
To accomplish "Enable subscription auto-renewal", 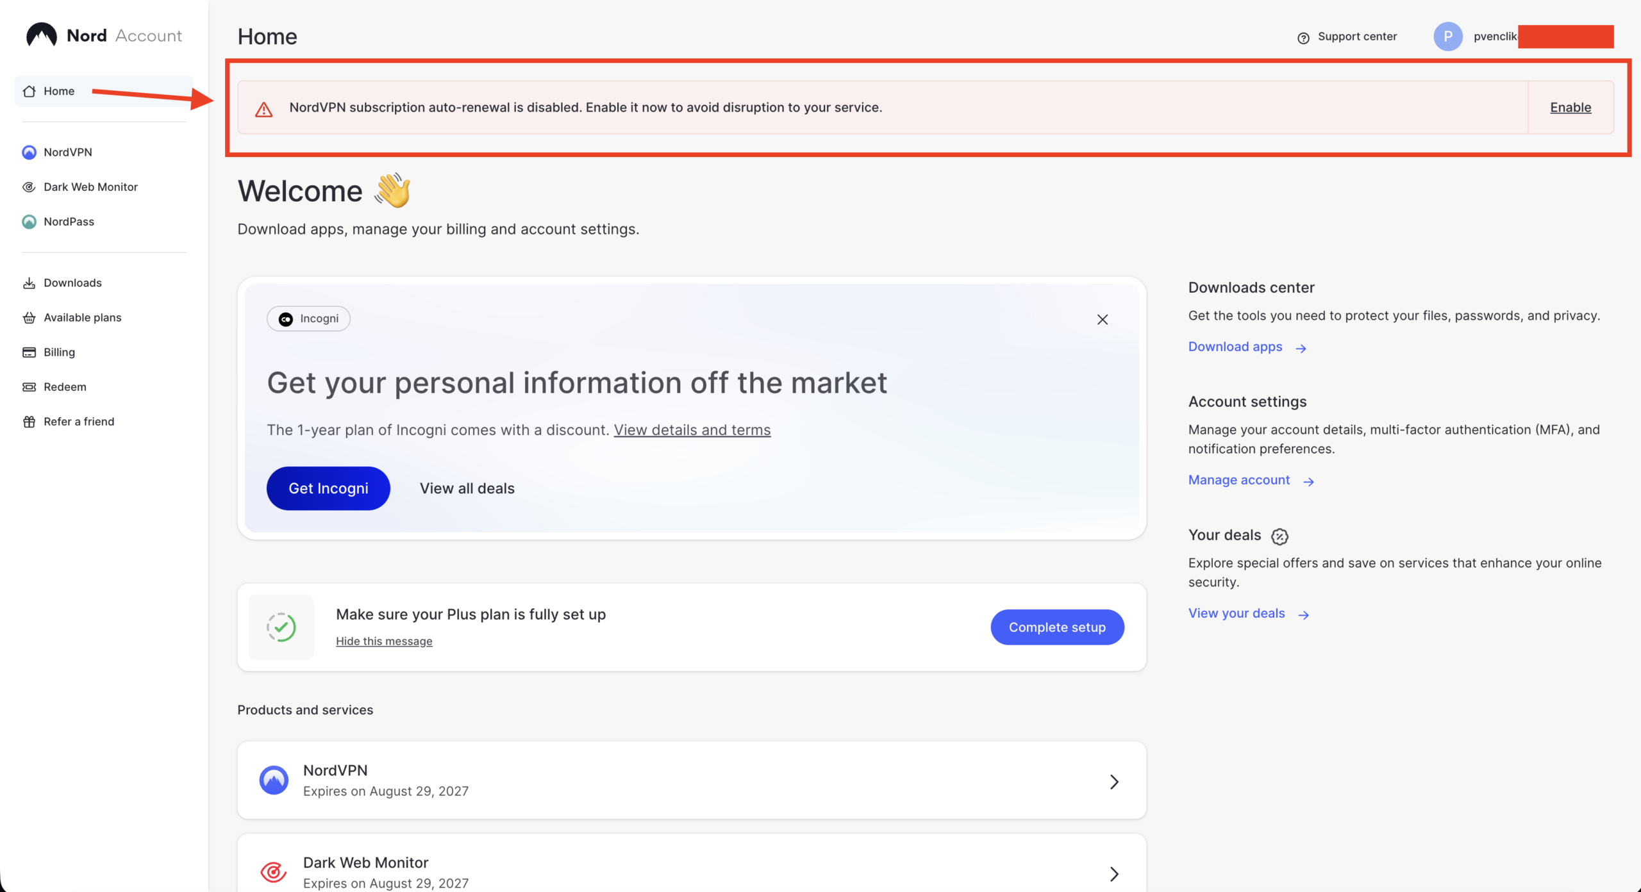I will (x=1570, y=107).
